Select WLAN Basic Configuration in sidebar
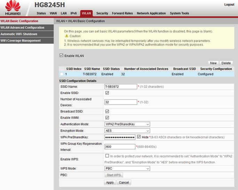This screenshot has width=238, height=190. tap(27, 21)
